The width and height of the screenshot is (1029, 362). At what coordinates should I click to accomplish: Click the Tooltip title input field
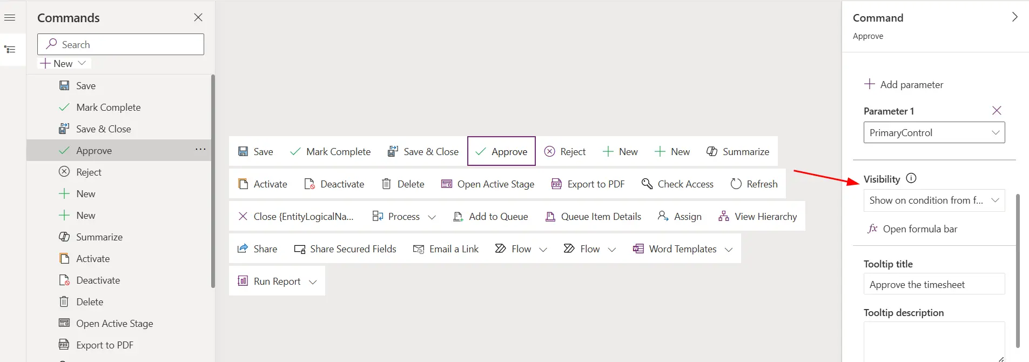(934, 284)
